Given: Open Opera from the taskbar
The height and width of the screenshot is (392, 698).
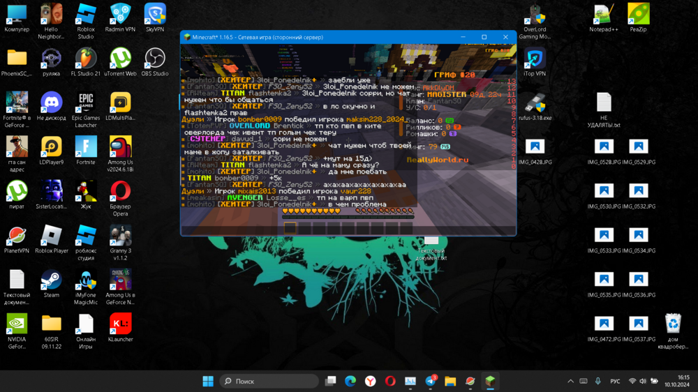Looking at the screenshot, I should (x=390, y=382).
